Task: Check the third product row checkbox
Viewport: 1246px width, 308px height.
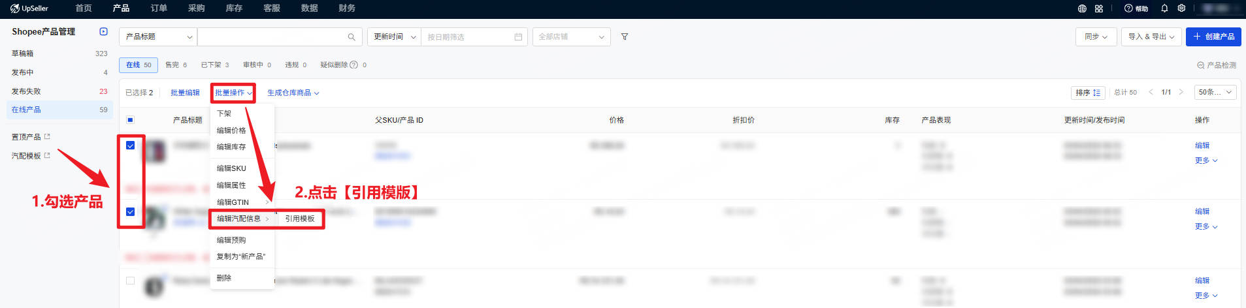Action: coord(130,281)
